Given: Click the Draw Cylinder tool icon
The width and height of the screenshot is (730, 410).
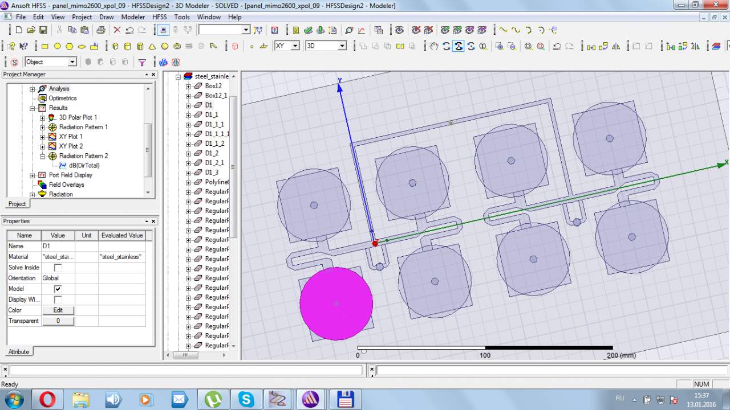Looking at the screenshot, I should pyautogui.click(x=127, y=46).
